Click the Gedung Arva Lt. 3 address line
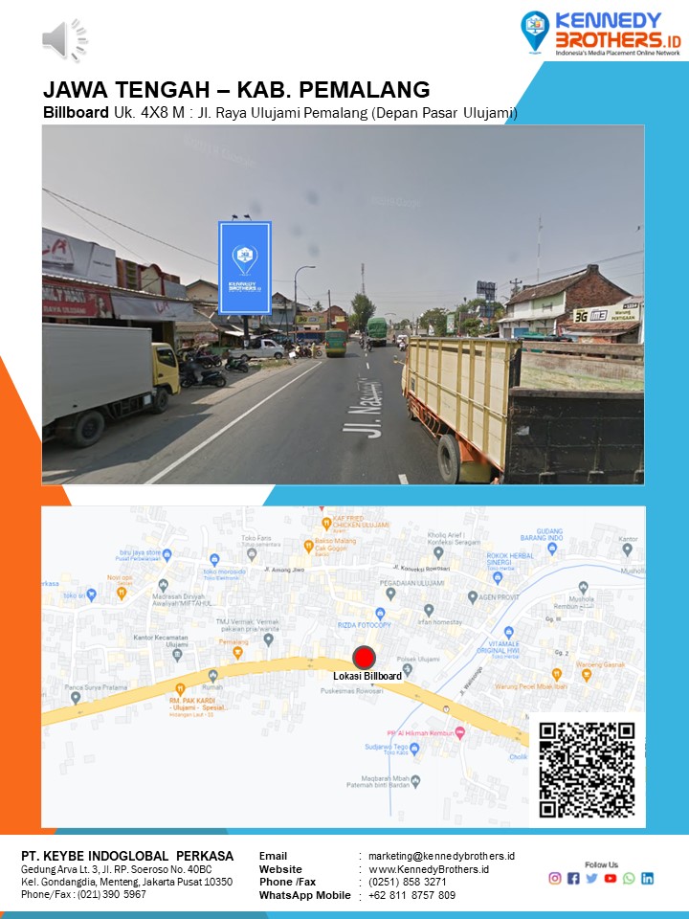This screenshot has width=689, height=919. point(117,869)
